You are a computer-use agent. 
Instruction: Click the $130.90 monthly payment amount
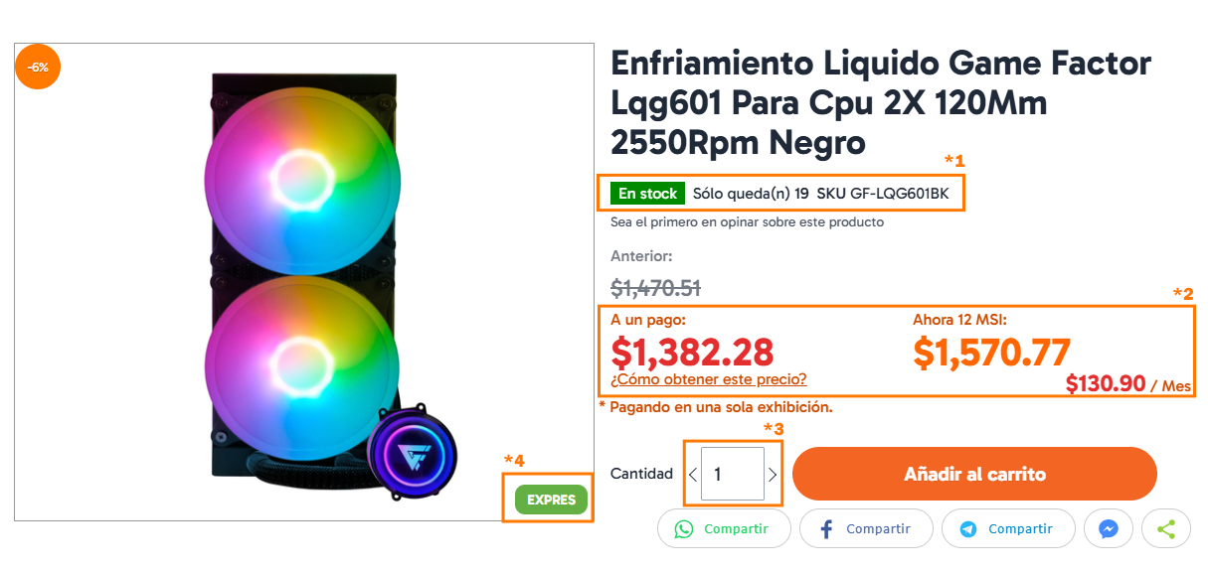pyautogui.click(x=1105, y=383)
